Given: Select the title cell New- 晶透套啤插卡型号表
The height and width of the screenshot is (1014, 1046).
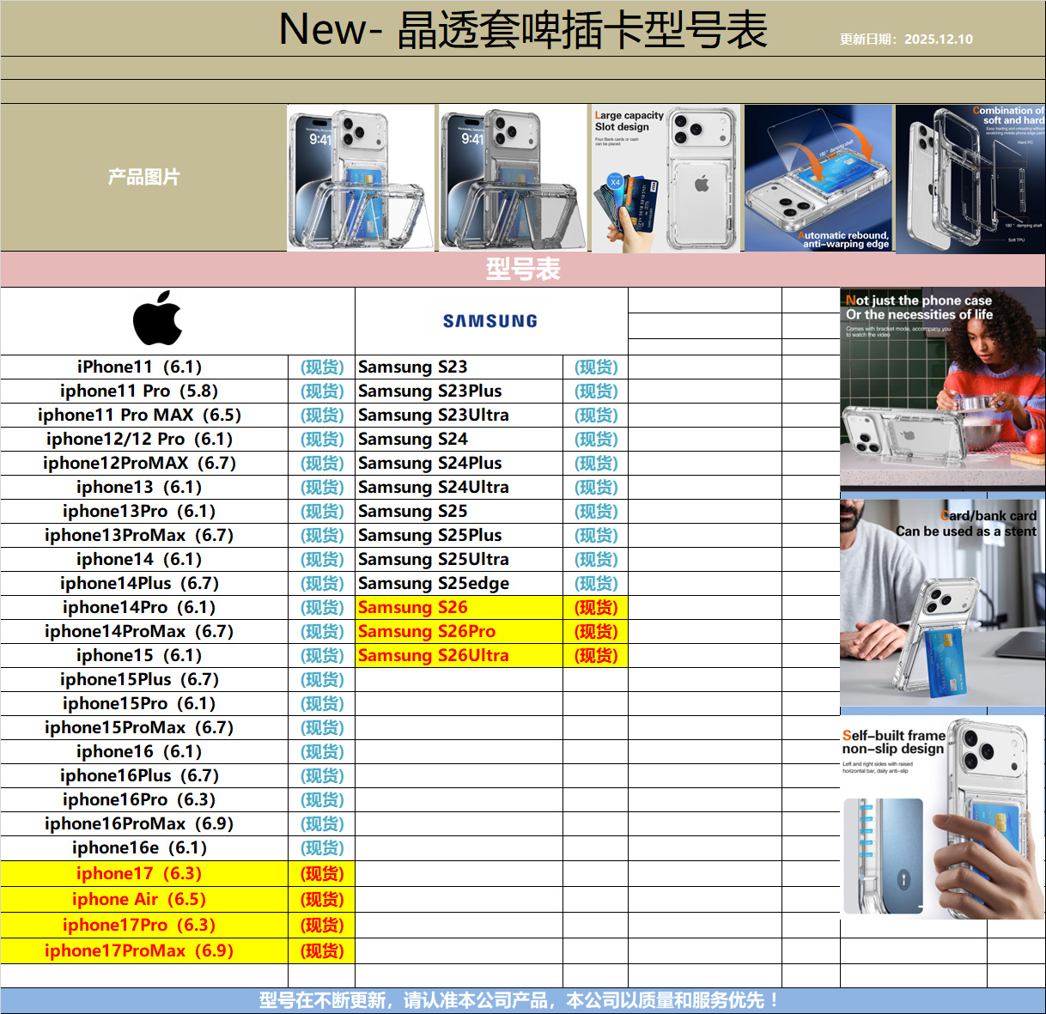Looking at the screenshot, I should point(522,29).
